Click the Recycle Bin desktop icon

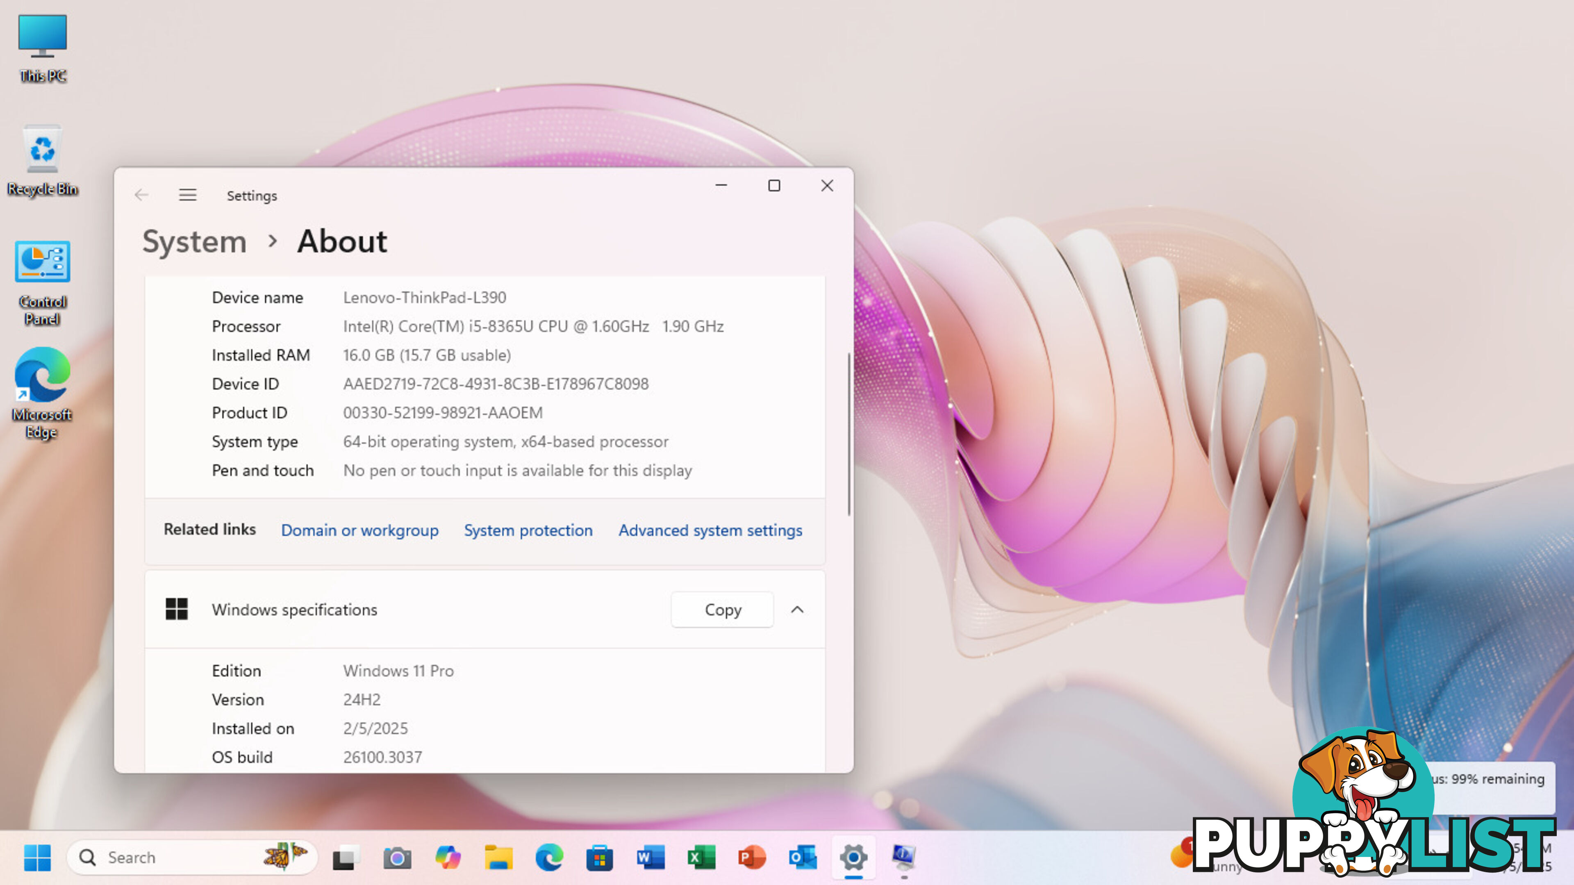tap(43, 159)
